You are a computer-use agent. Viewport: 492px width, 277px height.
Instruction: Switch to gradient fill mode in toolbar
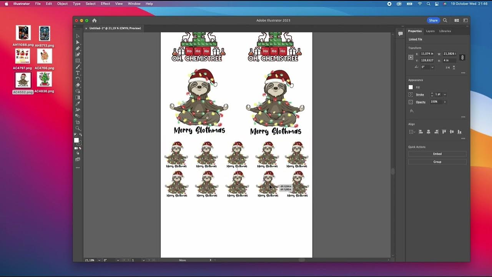point(78,148)
